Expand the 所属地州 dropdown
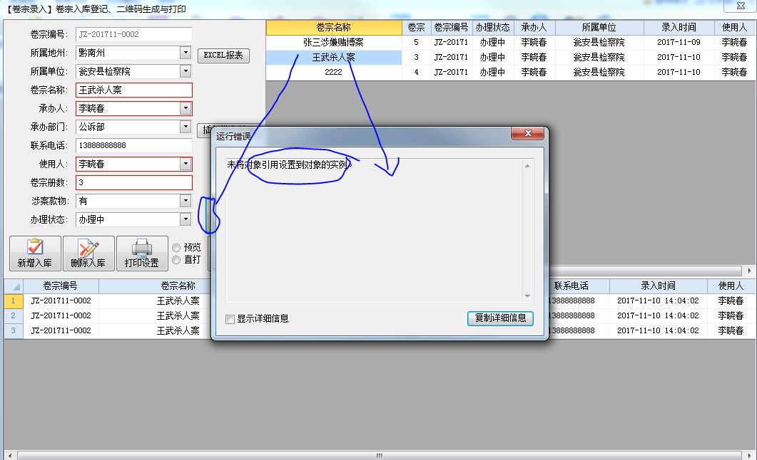This screenshot has width=757, height=460. pos(186,53)
